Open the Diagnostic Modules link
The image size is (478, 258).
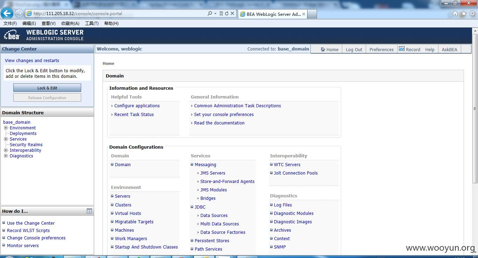point(294,213)
